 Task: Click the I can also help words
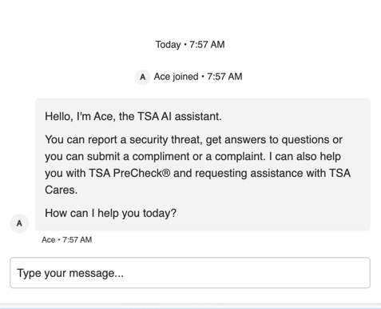click(x=305, y=157)
